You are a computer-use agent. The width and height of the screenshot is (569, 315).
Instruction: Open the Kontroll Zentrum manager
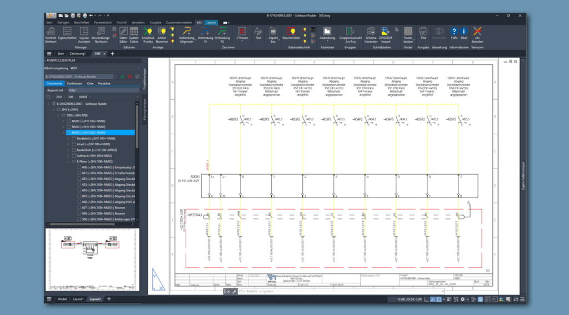pos(51,34)
